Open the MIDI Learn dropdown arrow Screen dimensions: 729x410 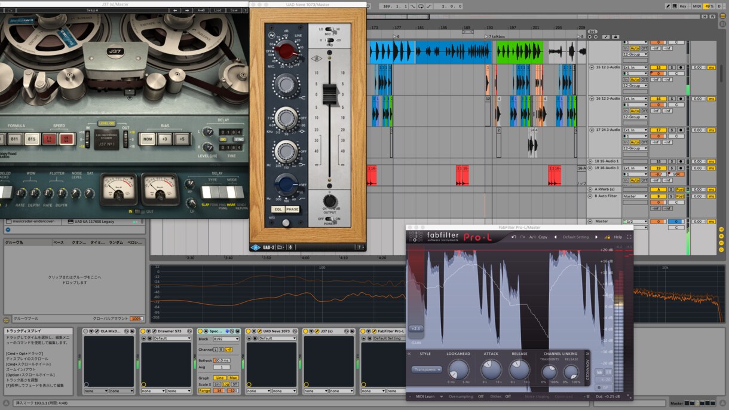tap(442, 396)
